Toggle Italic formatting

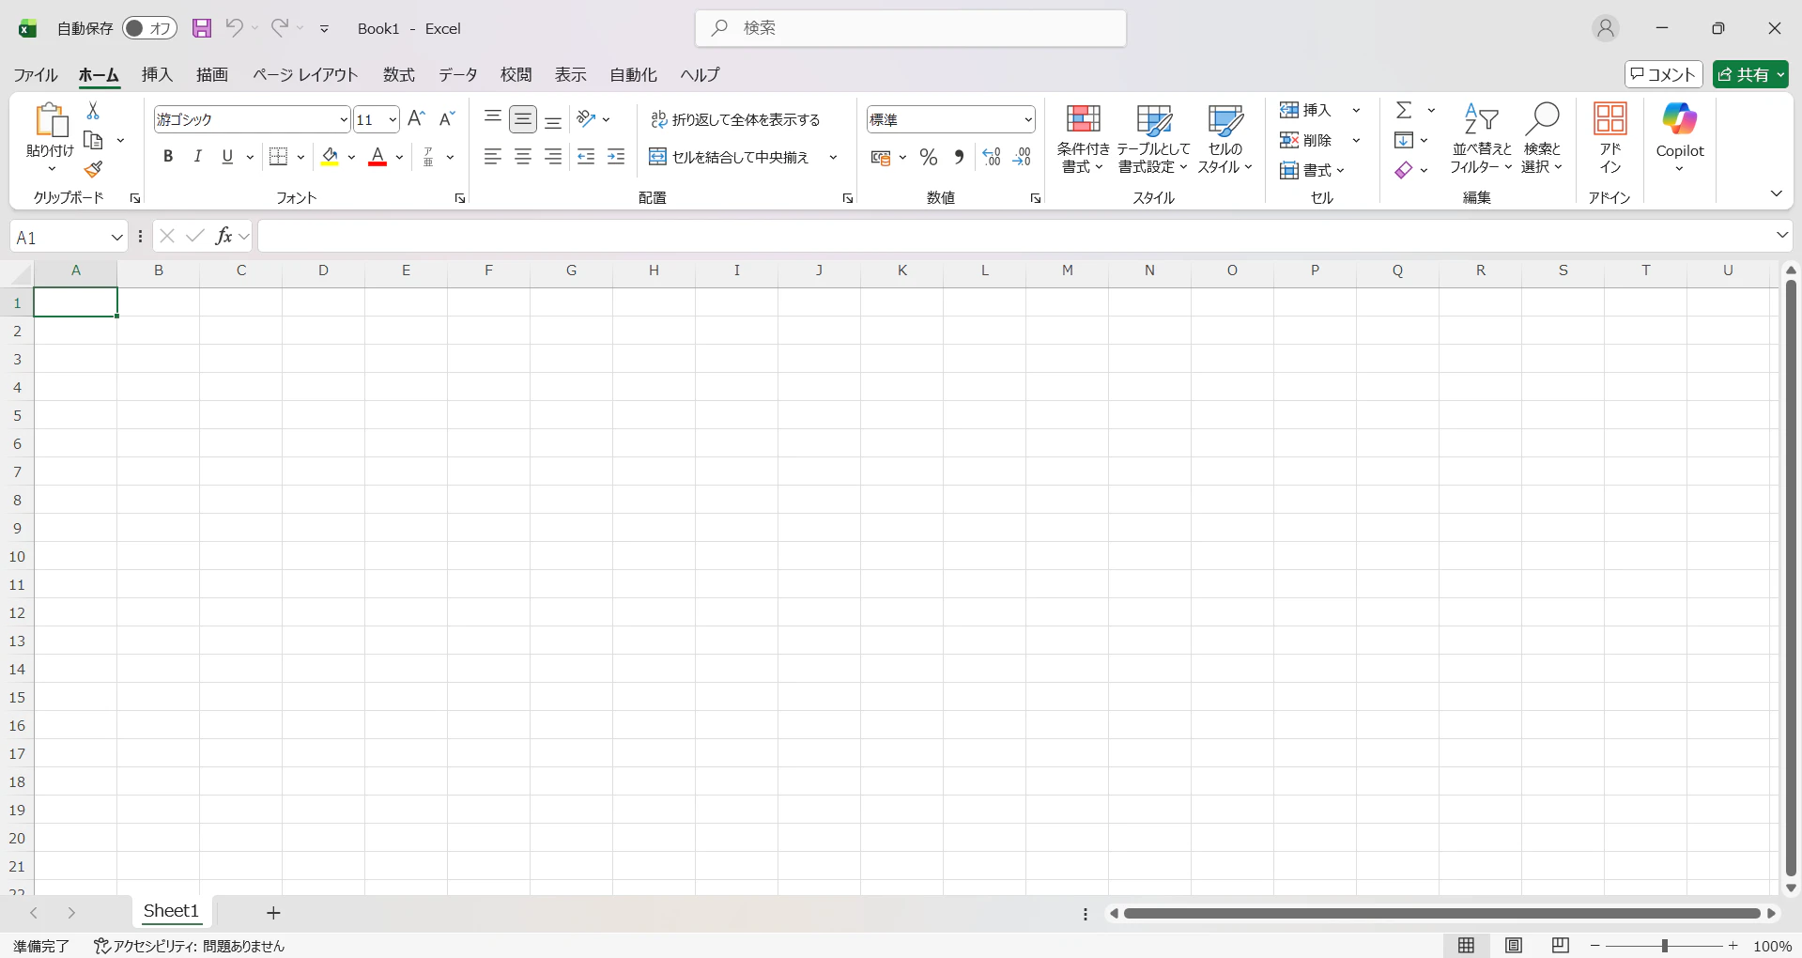[x=197, y=157]
